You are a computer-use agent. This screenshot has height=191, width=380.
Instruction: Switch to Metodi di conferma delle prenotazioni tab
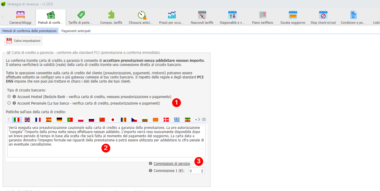click(29, 31)
